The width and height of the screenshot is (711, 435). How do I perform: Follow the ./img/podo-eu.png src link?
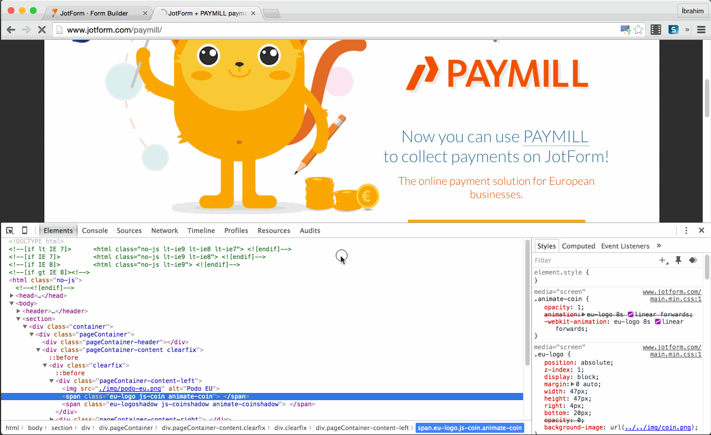(130, 389)
